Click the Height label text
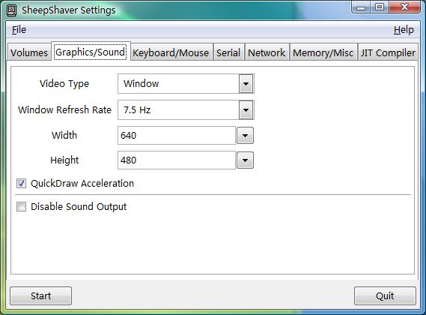426x315 pixels. tap(64, 160)
